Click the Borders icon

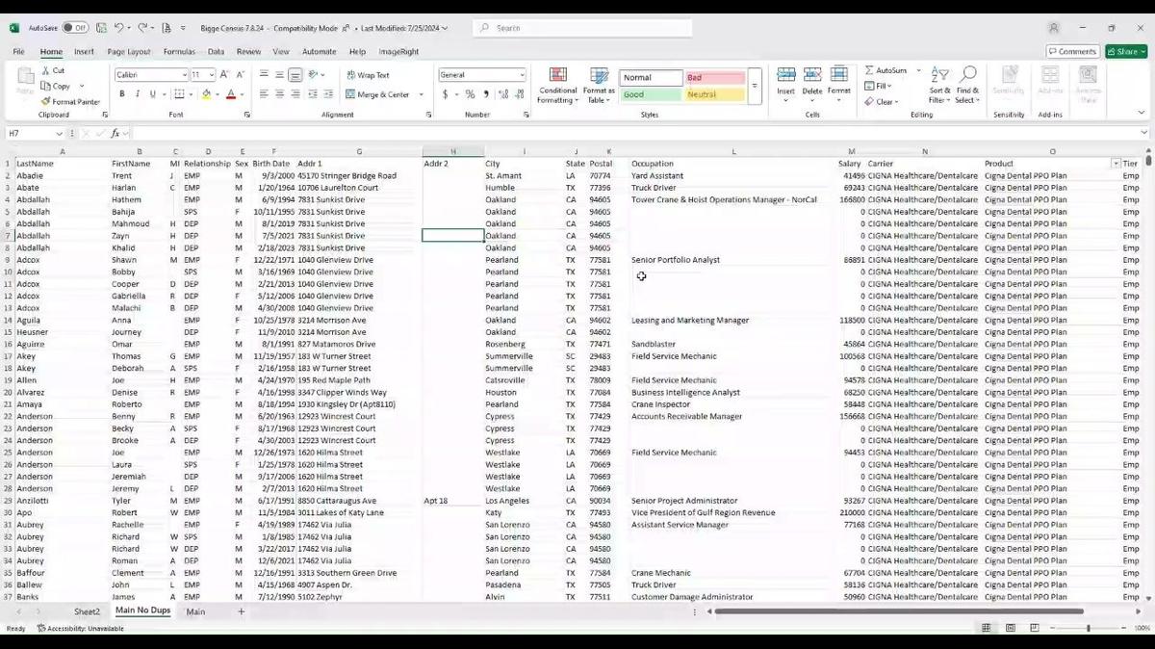click(x=178, y=94)
